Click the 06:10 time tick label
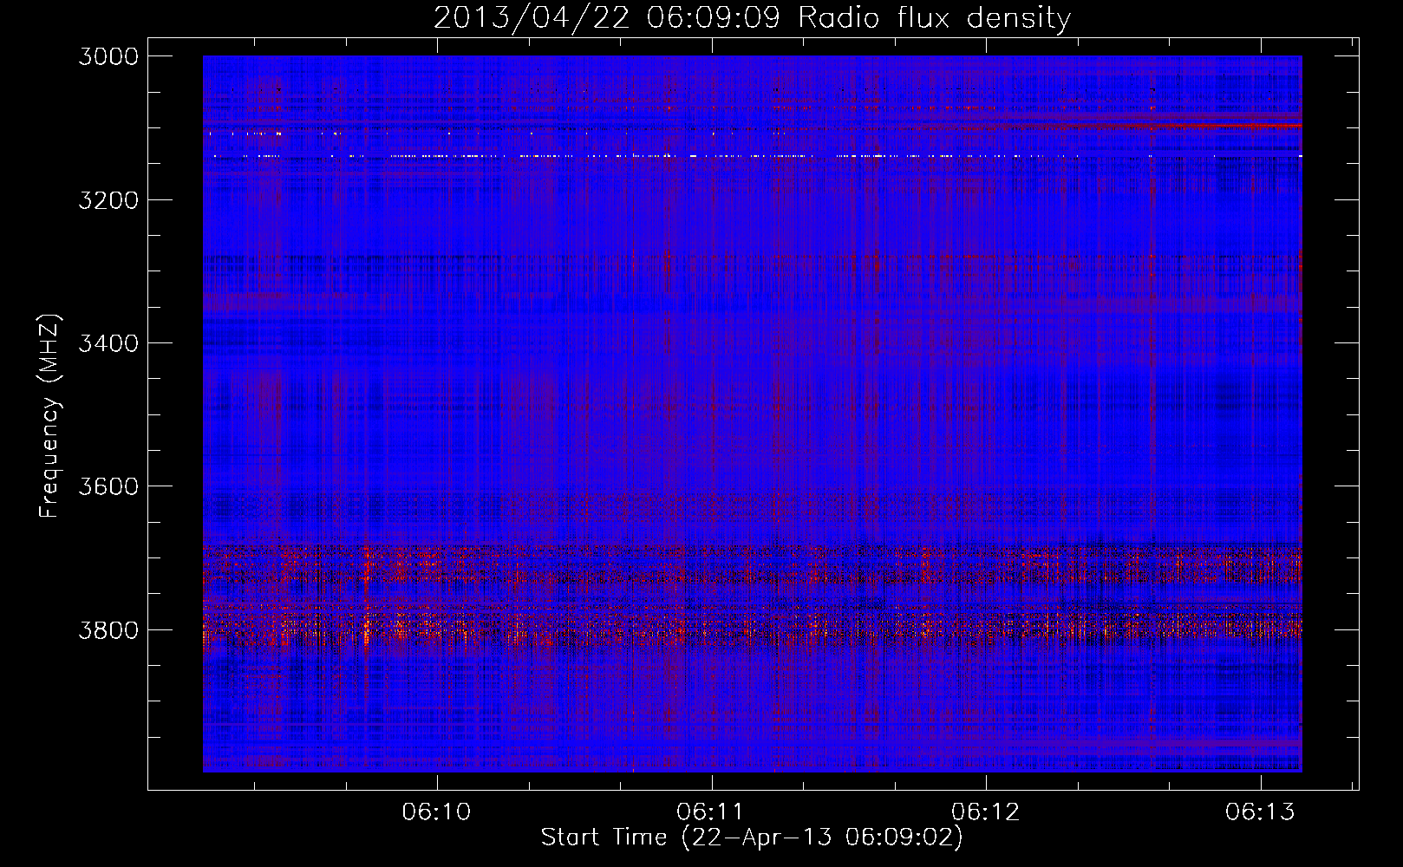Screen dimensions: 1403x867 (436, 812)
